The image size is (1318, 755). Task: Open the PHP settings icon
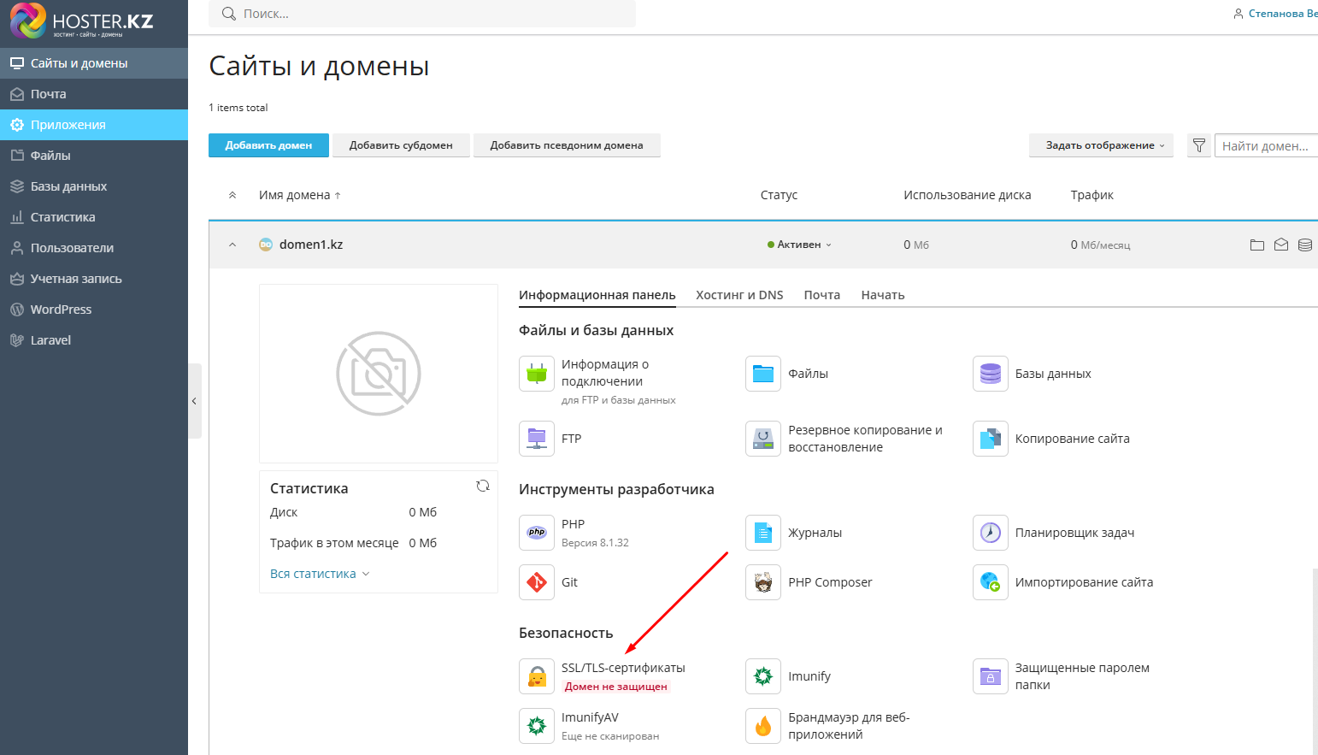pyautogui.click(x=537, y=533)
